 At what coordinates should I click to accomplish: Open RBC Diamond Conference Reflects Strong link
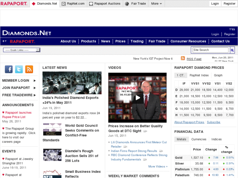139,157
